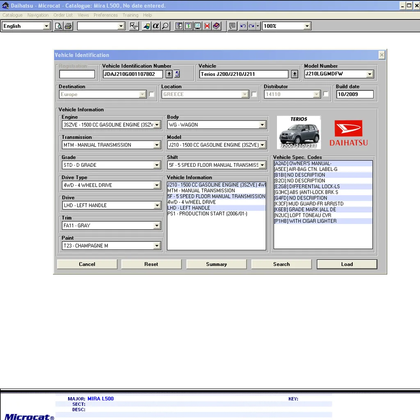Image resolution: width=420 pixels, height=420 pixels.
Task: Click the redo arrow toolbar icon
Action: coord(251,26)
